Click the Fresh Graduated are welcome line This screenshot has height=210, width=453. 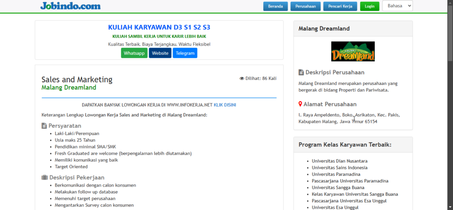pyautogui.click(x=123, y=153)
